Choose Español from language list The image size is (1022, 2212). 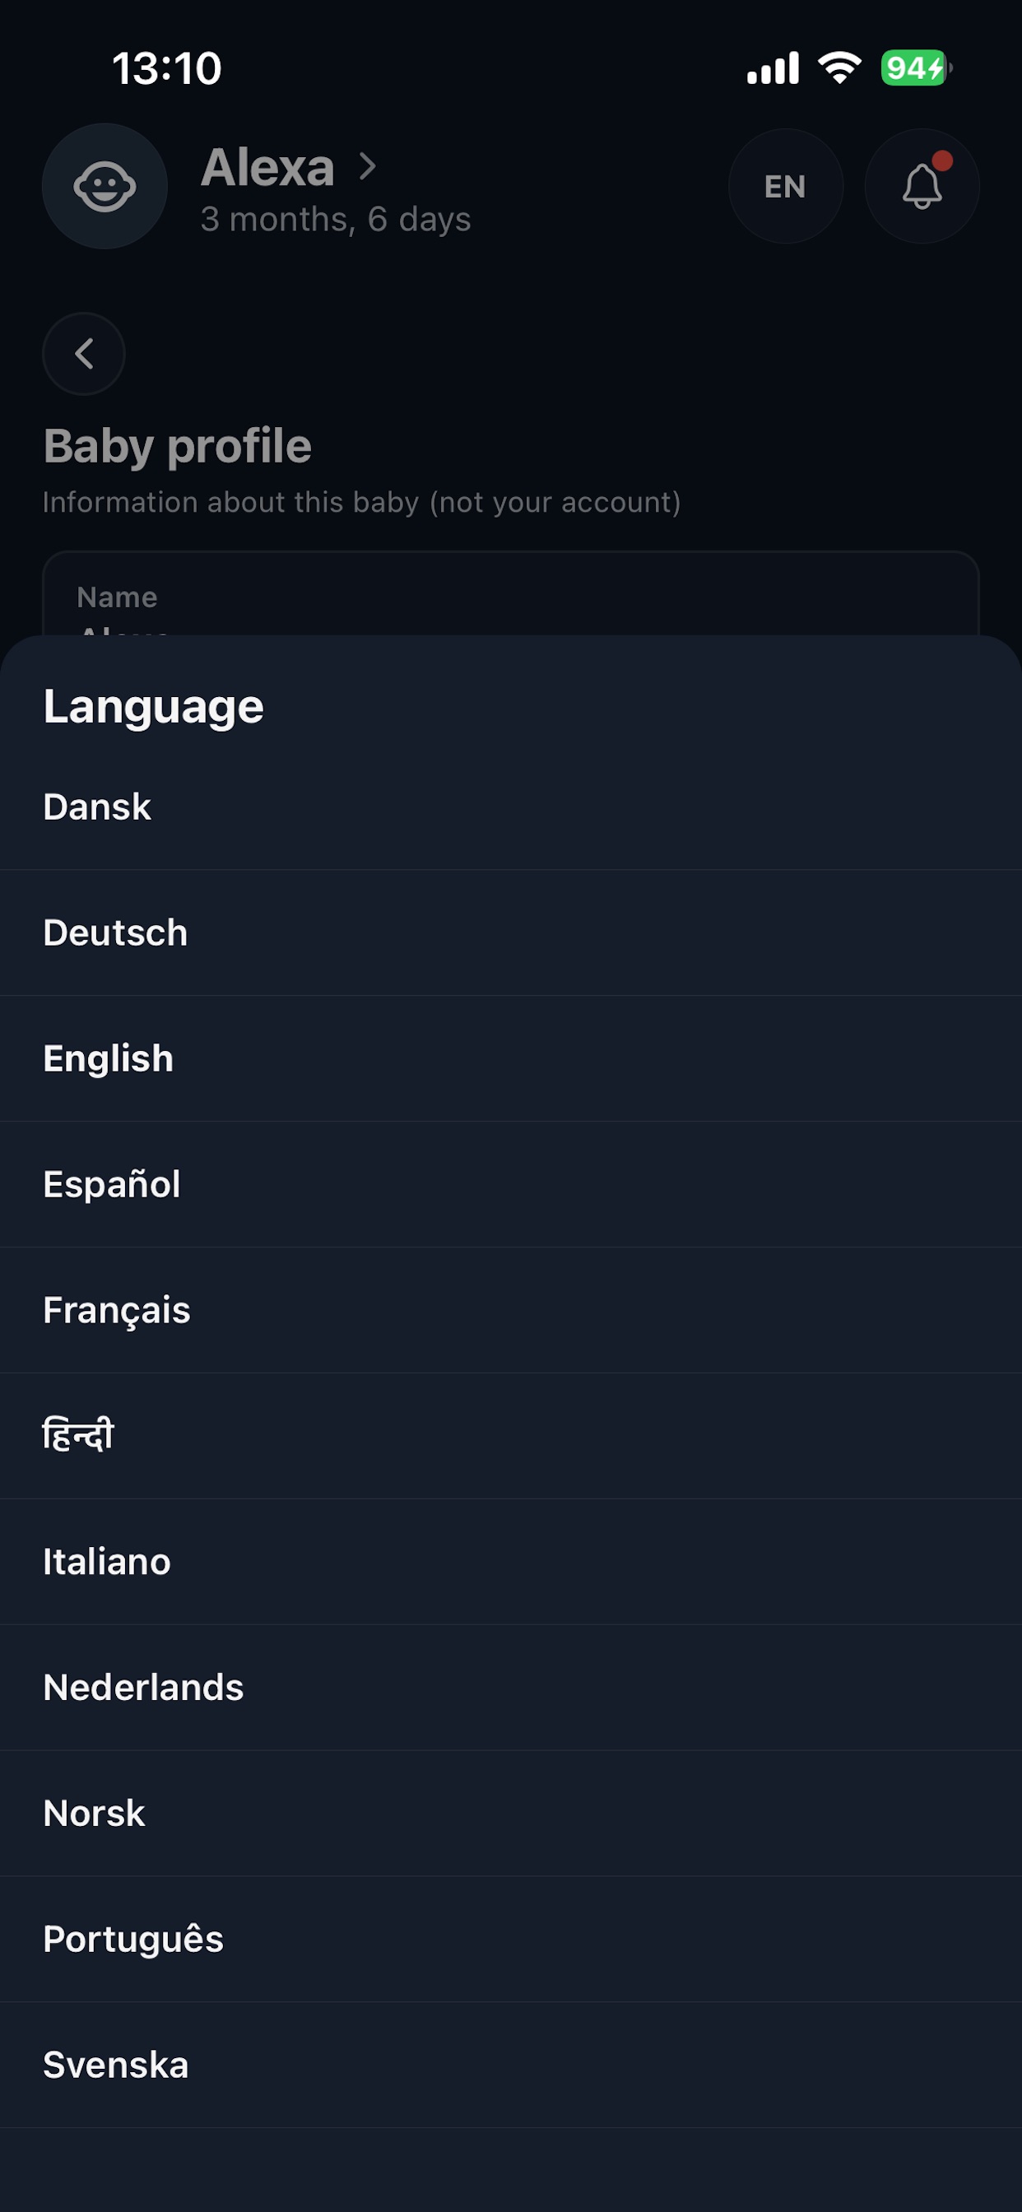pyautogui.click(x=511, y=1185)
